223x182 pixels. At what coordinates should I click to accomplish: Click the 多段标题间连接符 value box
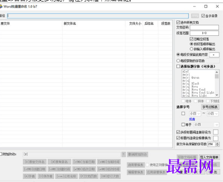click(x=215, y=132)
